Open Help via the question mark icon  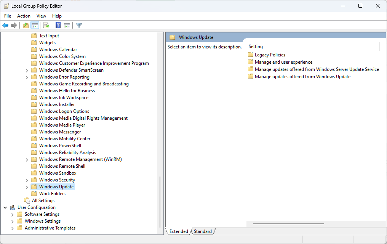[58, 26]
